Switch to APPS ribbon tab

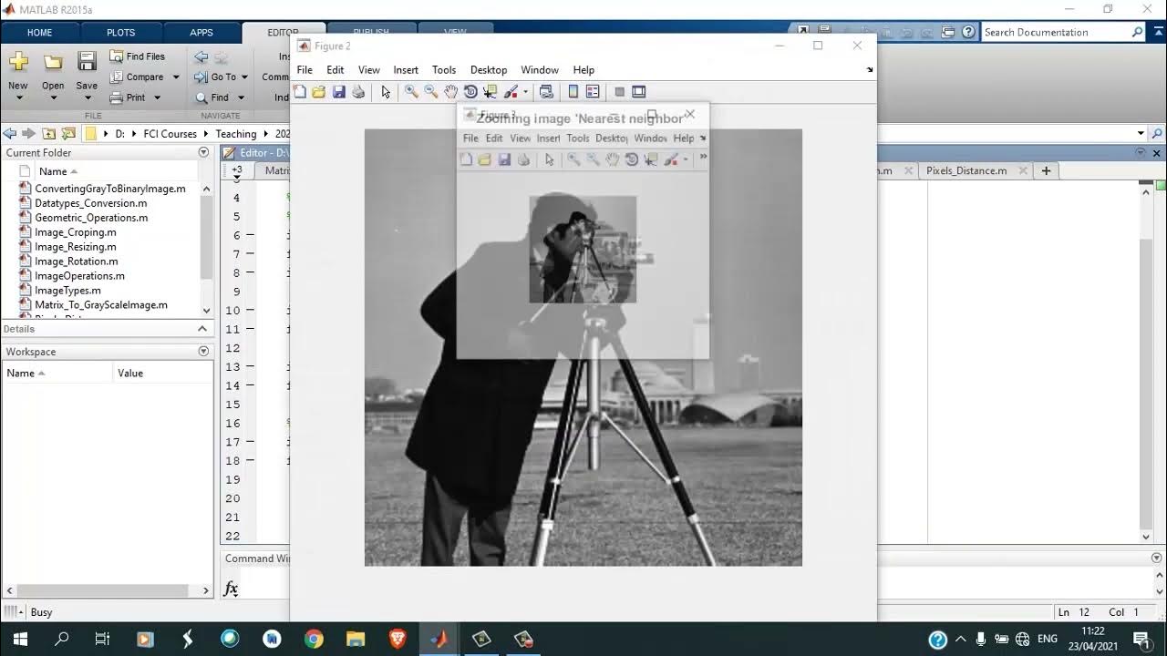pyautogui.click(x=201, y=33)
